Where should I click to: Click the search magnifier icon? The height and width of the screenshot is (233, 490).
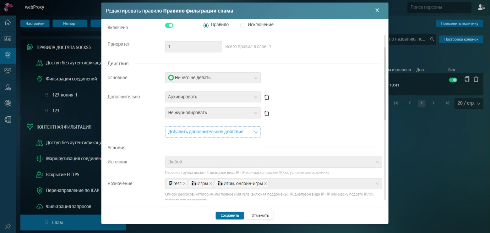[x=432, y=39]
